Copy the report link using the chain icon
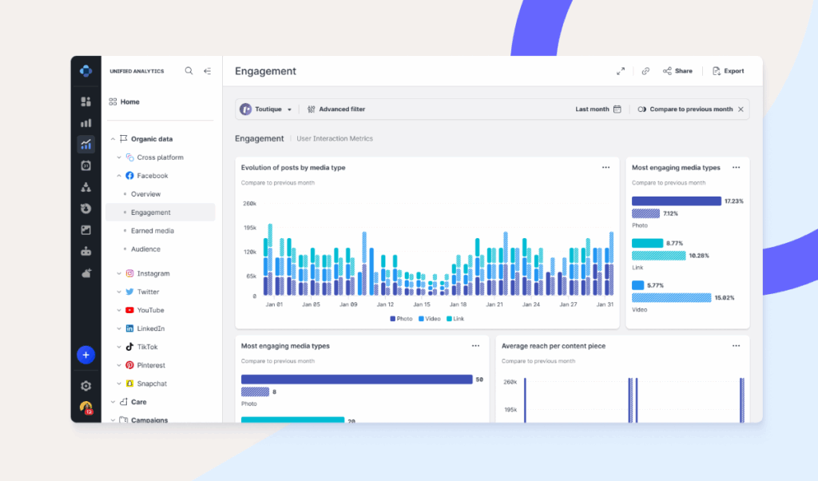 pos(645,70)
